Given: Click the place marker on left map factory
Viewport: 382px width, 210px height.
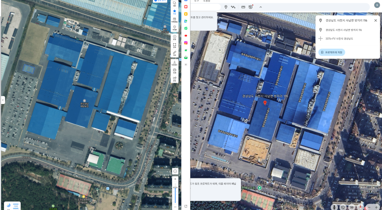Looking at the screenshot, I should pos(85,101).
